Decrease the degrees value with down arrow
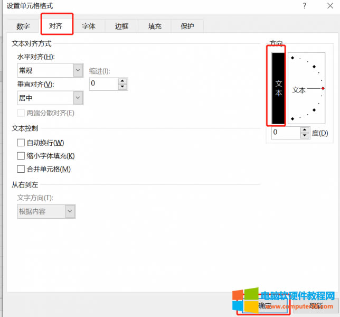The height and width of the screenshot is (317, 340). click(x=304, y=136)
